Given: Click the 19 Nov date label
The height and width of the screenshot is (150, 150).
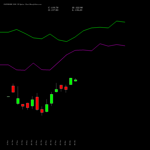Looking at the screenshot, I should click(x=27, y=142).
